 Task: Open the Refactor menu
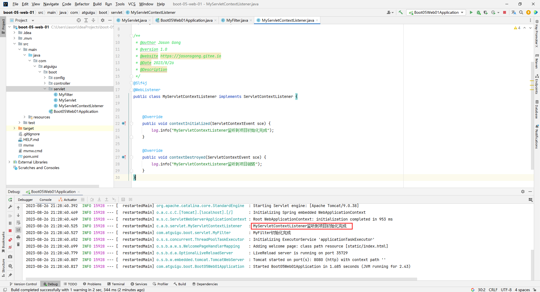82,4
